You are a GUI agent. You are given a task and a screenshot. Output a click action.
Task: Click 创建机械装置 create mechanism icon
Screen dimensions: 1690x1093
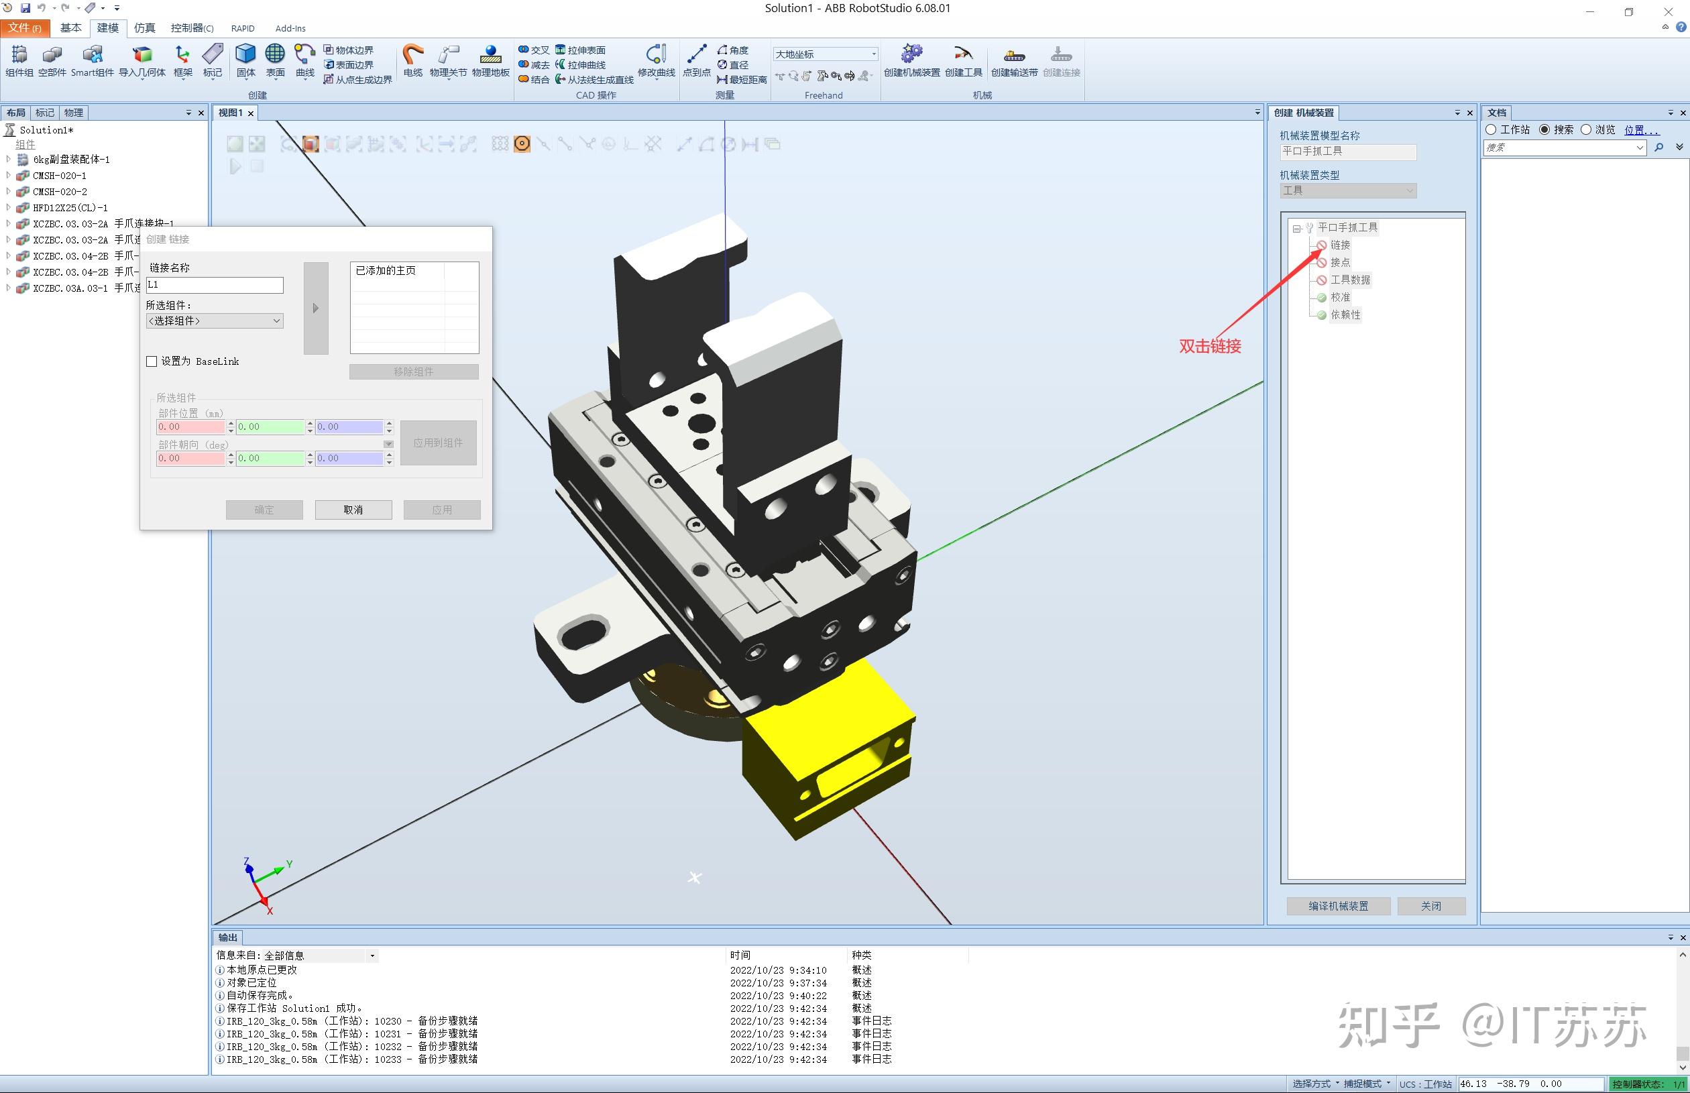[x=911, y=60]
